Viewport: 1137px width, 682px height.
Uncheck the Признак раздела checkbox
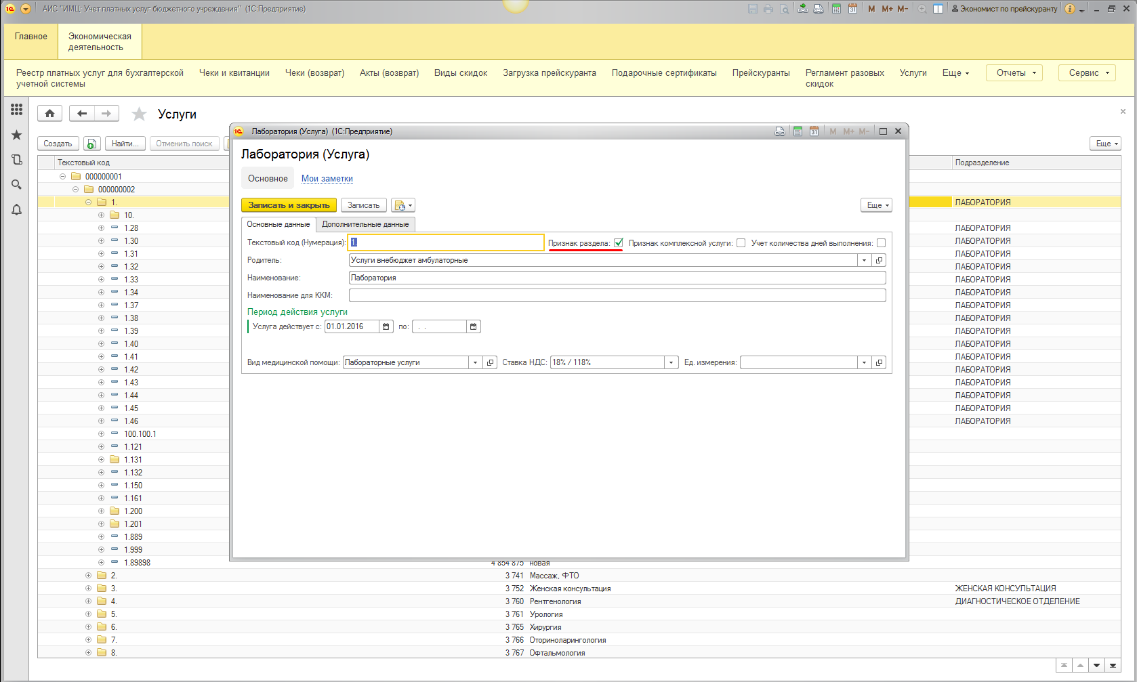coord(619,243)
